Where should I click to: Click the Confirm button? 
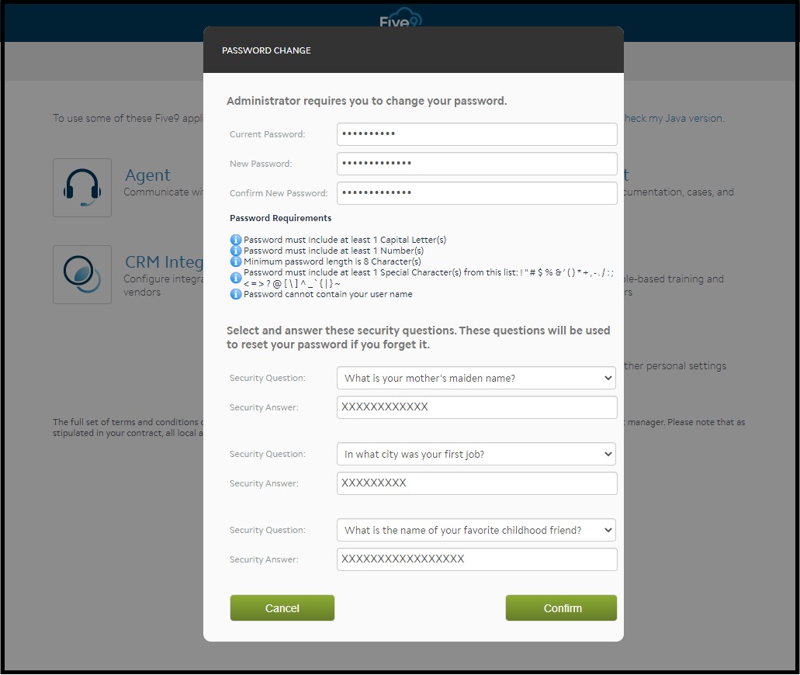coord(561,608)
